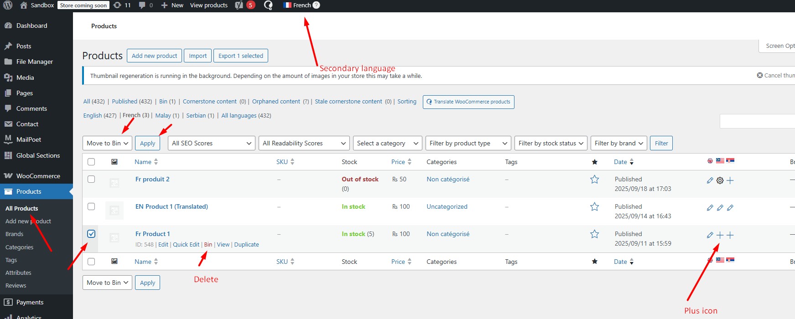Click the Add new product button
The image size is (795, 319).
coord(154,56)
